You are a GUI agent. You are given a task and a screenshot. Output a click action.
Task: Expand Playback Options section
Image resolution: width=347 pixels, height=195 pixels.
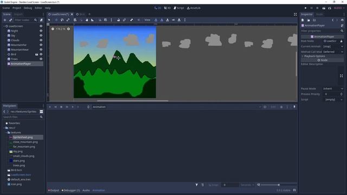[322, 56]
